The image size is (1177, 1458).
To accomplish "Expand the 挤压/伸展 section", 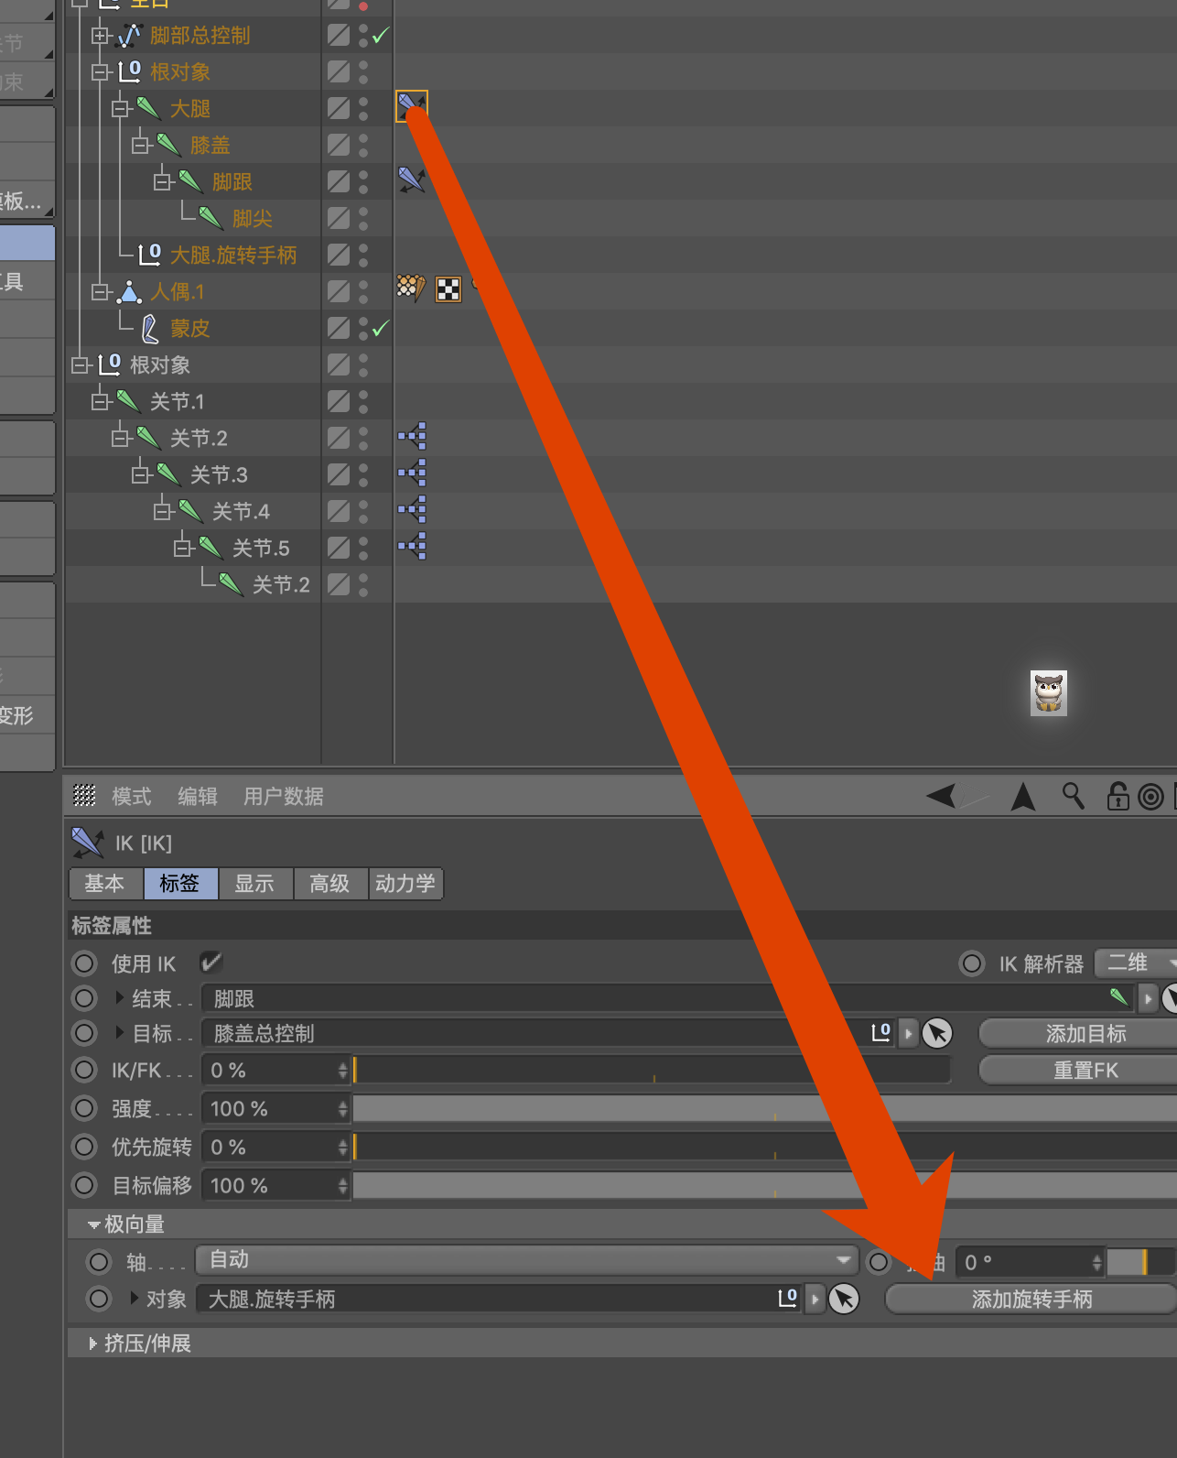I will 92,1344.
